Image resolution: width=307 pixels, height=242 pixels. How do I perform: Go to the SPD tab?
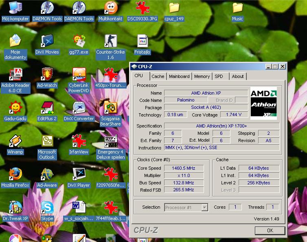tap(219, 76)
